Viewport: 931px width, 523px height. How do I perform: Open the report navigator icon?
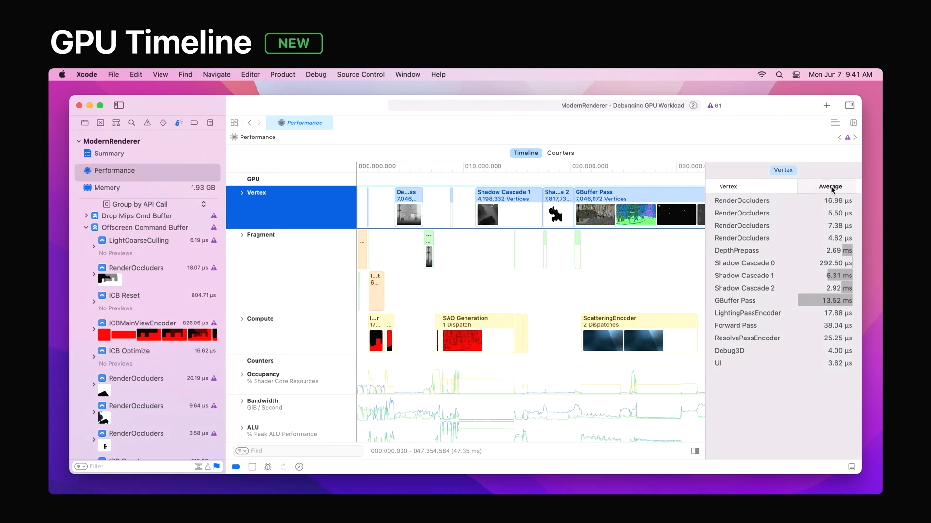click(210, 123)
